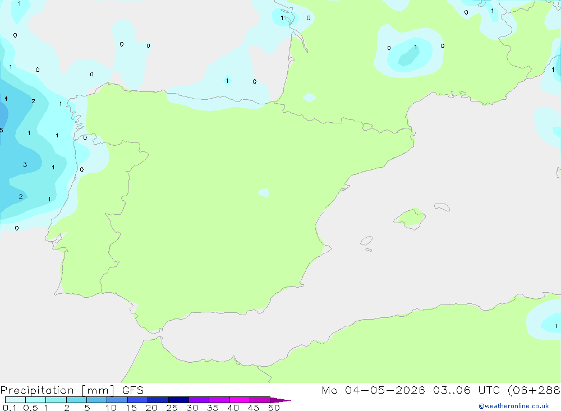Select the 0.5–1 mm legend color box
Viewport: 561px width, 411px height.
(36, 400)
